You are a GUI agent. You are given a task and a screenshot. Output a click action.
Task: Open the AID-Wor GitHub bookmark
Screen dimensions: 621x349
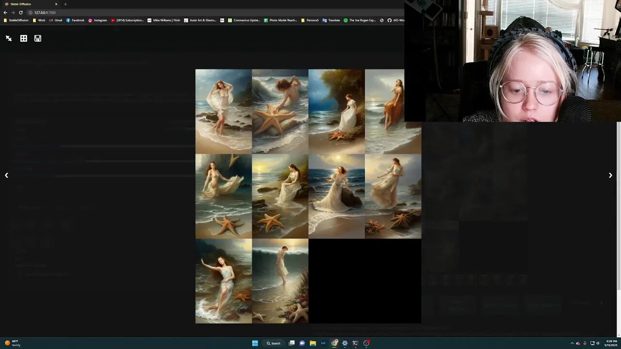point(395,20)
